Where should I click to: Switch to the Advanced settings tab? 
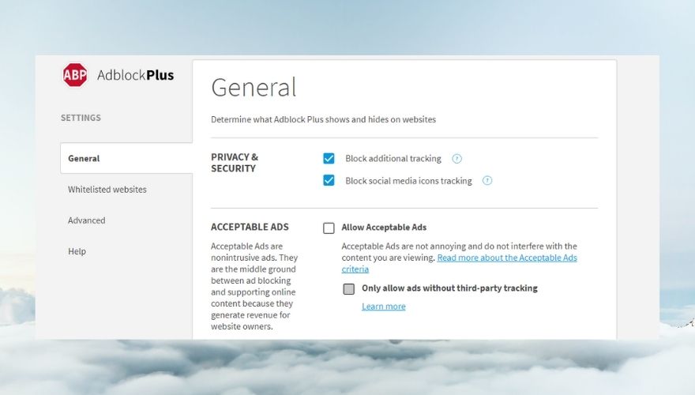[86, 220]
